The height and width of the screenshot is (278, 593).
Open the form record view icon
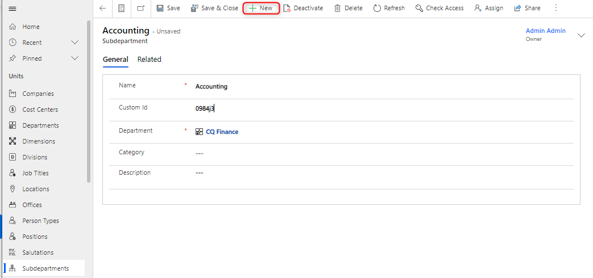121,9
